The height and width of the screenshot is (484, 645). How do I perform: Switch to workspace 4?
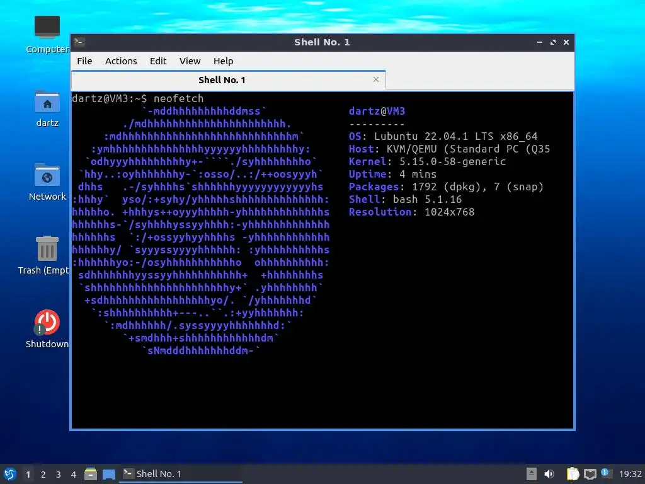point(74,475)
